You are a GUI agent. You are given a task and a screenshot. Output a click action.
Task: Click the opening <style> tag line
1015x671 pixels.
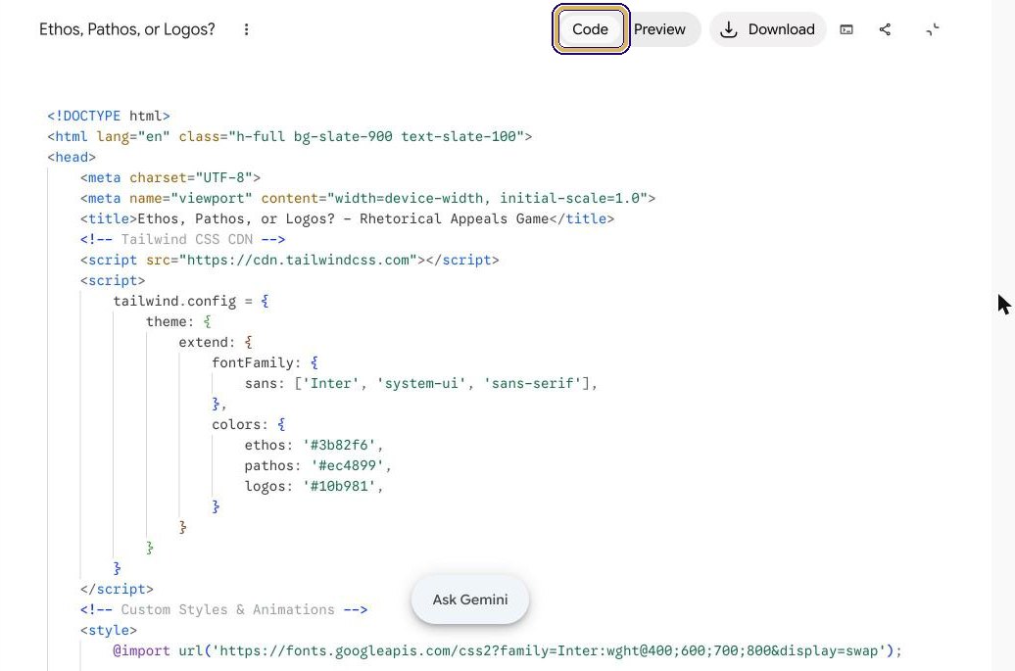click(108, 630)
